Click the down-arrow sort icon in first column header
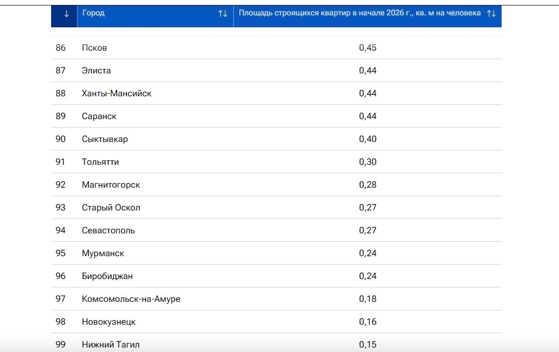Viewport: 559px width, 352px height. point(67,14)
